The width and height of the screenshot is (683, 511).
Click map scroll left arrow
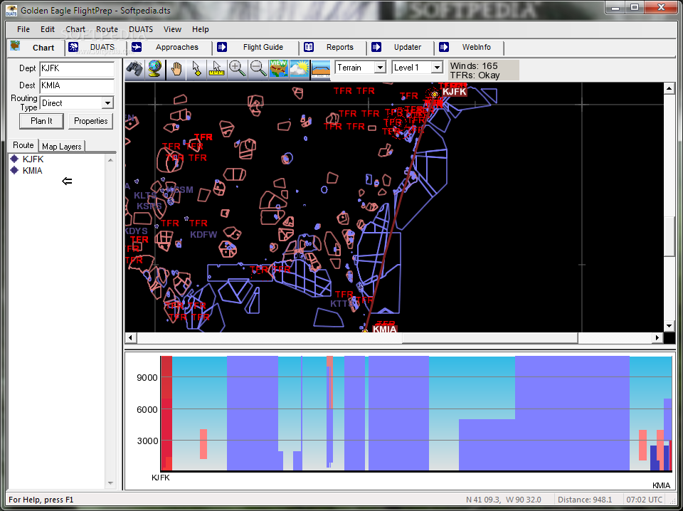[131, 337]
